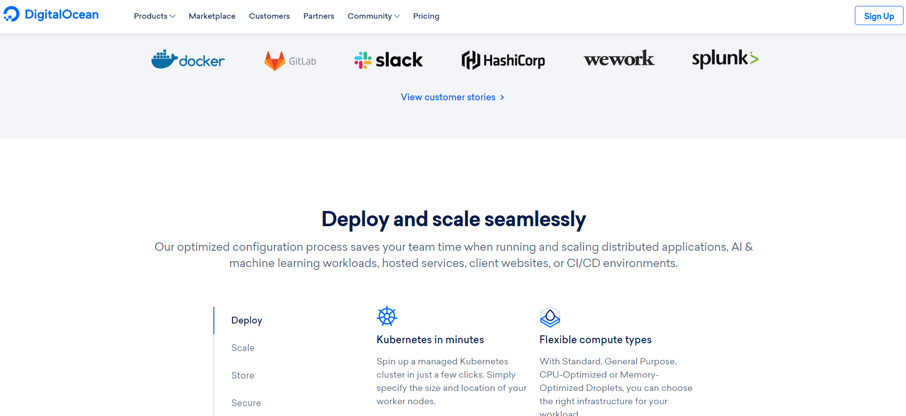Click the Splunk logo

tap(725, 59)
